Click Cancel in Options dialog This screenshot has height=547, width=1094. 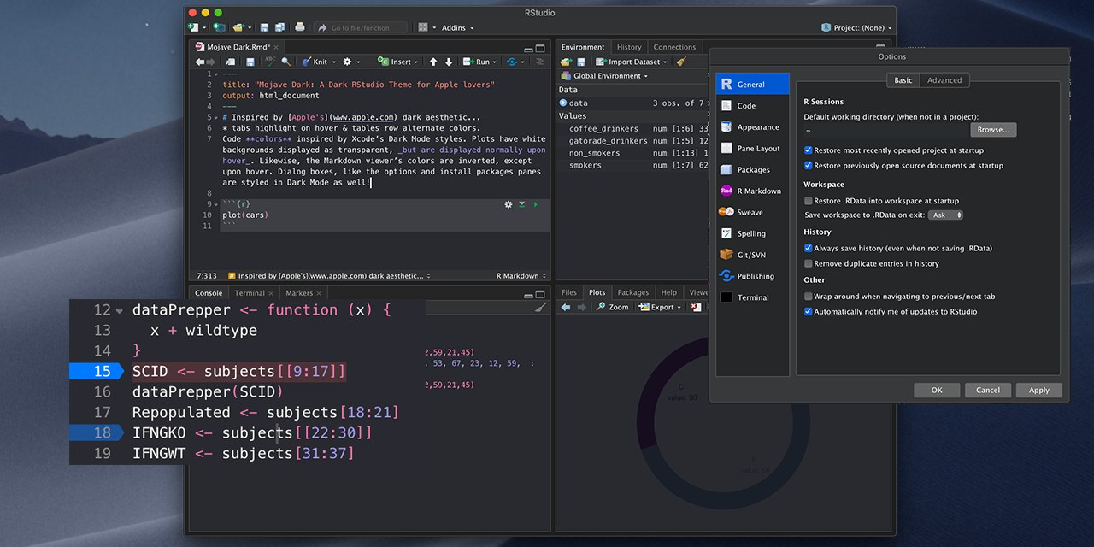click(x=988, y=390)
